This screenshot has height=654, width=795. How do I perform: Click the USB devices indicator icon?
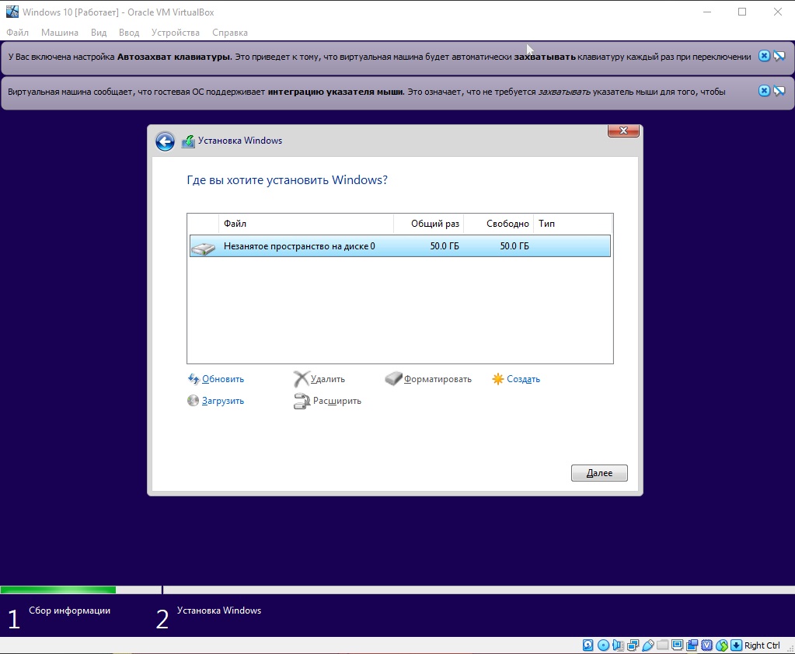click(647, 645)
